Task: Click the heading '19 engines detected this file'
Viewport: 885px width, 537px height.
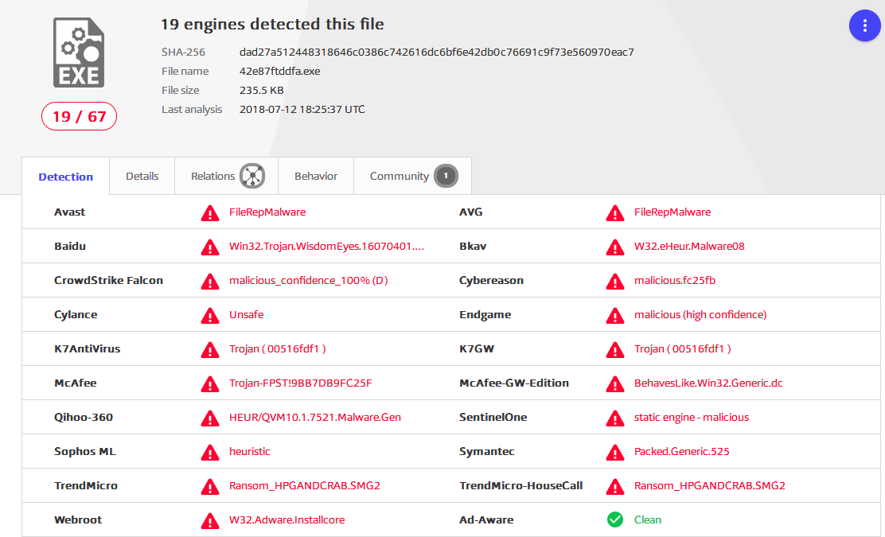Action: (x=272, y=24)
